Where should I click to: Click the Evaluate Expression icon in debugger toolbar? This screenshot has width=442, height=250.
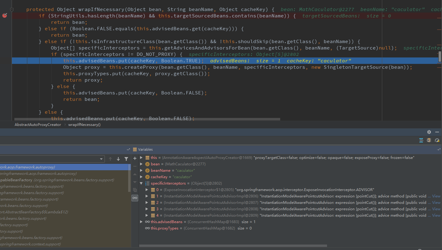[x=429, y=140]
